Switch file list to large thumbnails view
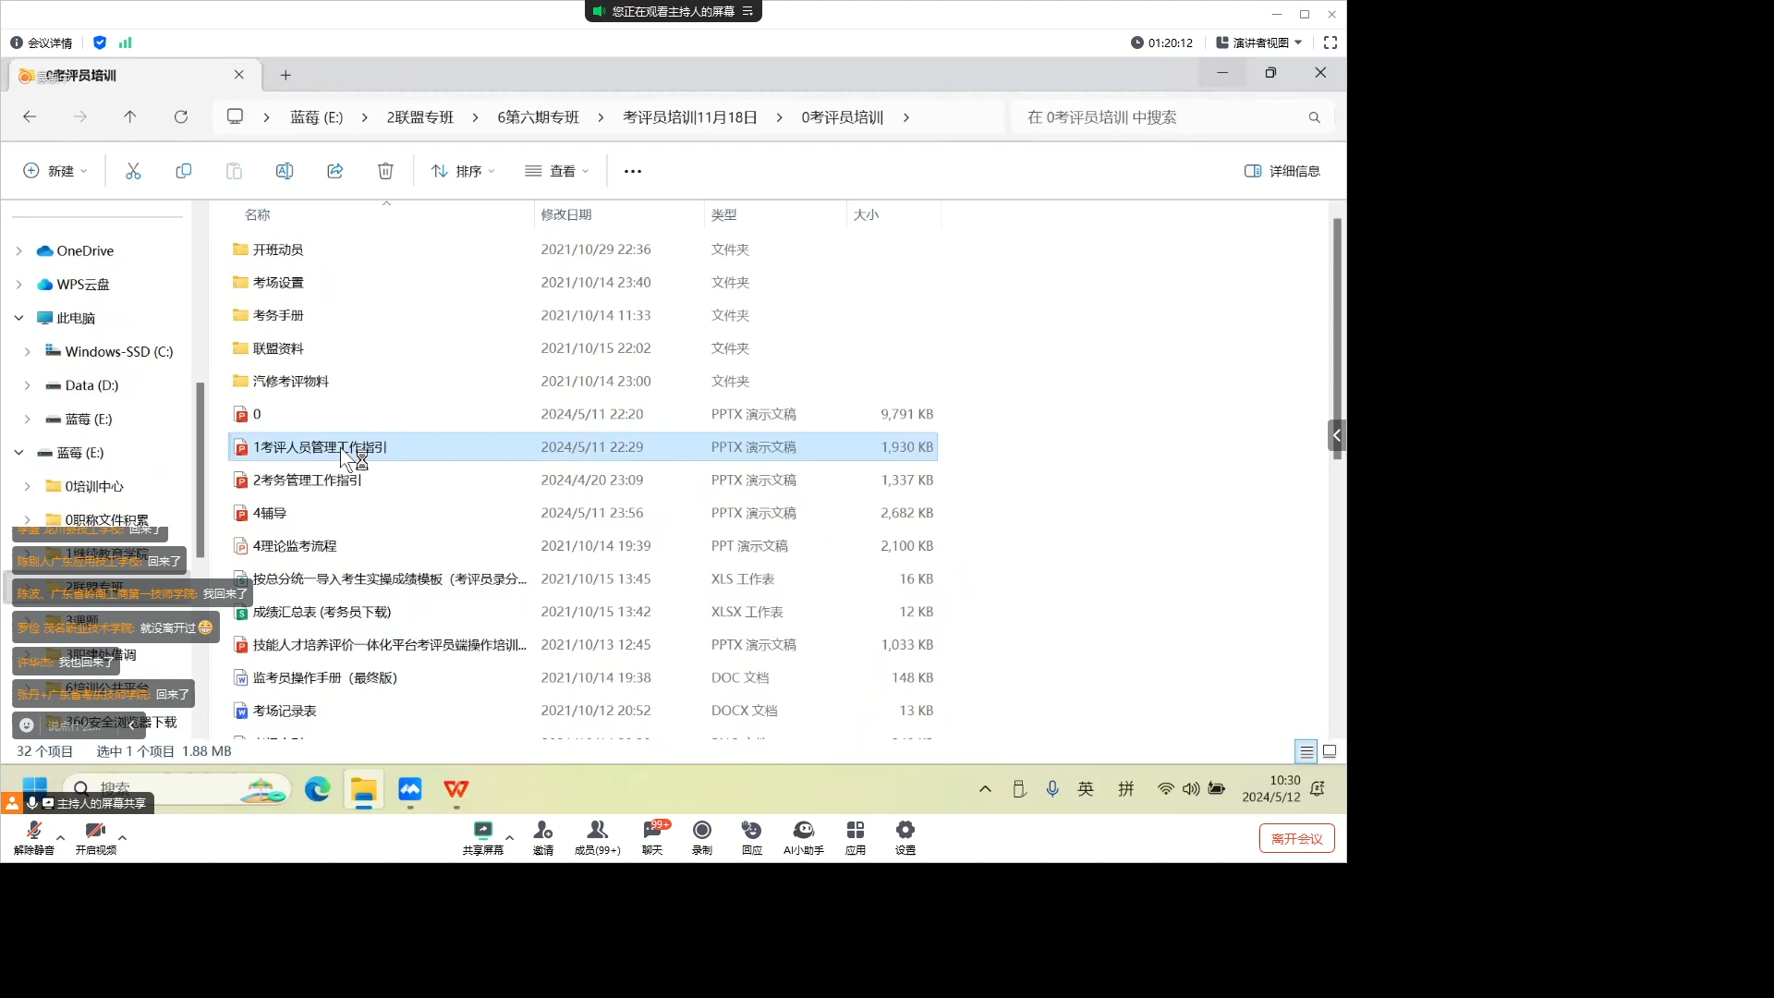Viewport: 1774px width, 998px height. pyautogui.click(x=1330, y=751)
